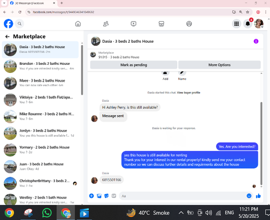Open Watch video tab
This screenshot has width=270, height=220.
(x=133, y=24)
